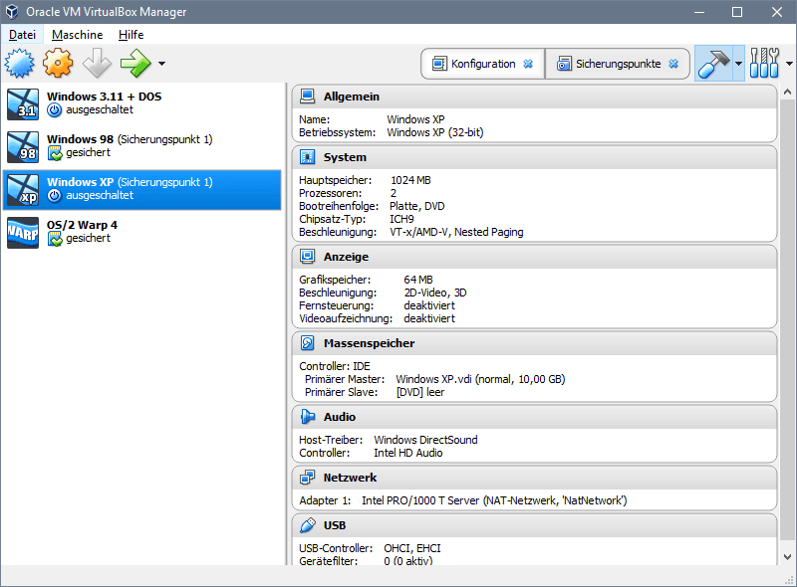Click the Netzwerk section header
797x587 pixels.
(534, 478)
